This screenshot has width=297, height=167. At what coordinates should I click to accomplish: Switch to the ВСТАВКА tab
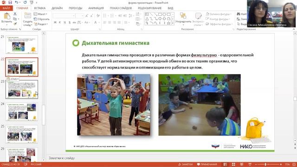(x=40, y=8)
